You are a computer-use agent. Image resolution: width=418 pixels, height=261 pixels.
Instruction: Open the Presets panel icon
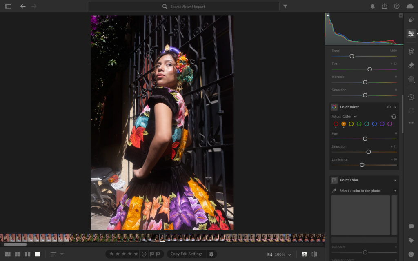[x=411, y=20]
